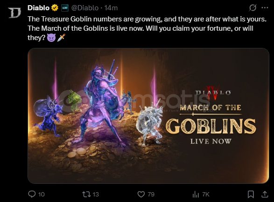Open the March of the Goblins image
The height and width of the screenshot is (202, 274).
tap(148, 116)
